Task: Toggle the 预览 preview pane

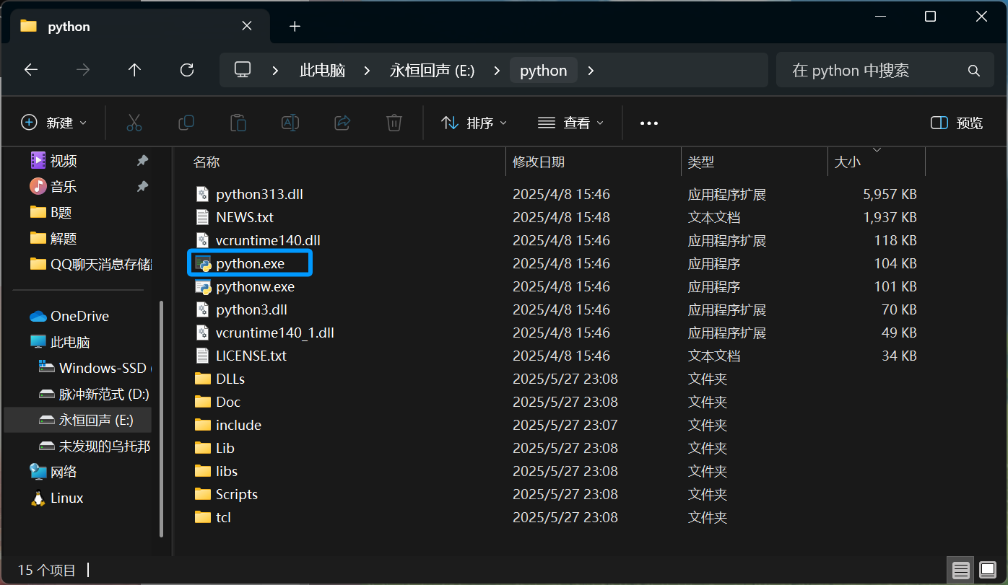Action: [957, 123]
